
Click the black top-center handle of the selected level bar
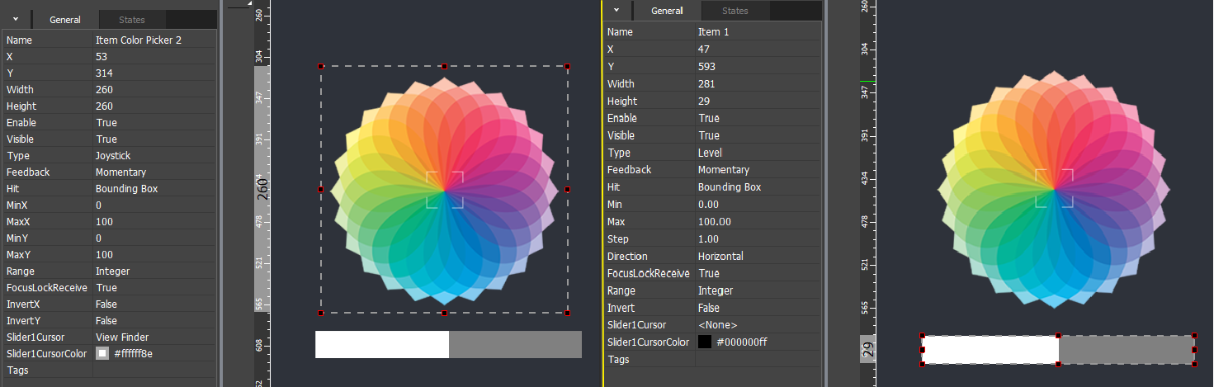click(x=1058, y=336)
